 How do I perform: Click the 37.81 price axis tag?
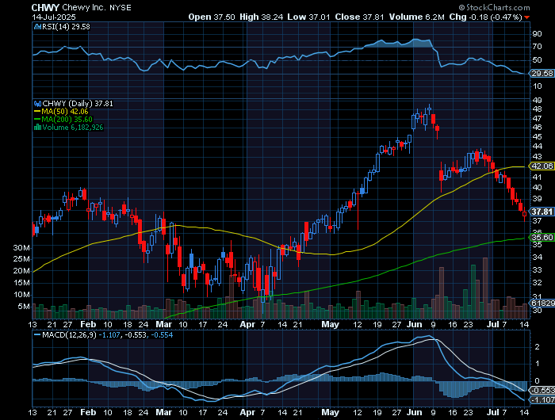(542, 212)
